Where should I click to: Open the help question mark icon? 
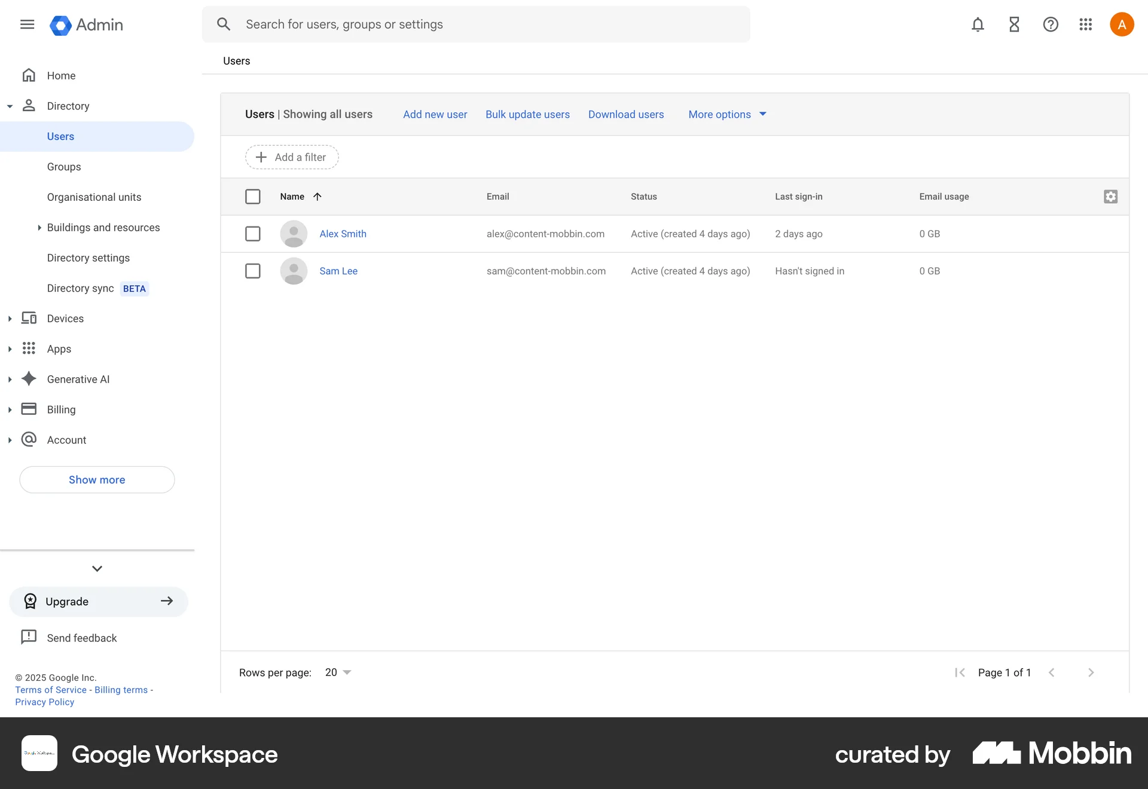point(1051,25)
